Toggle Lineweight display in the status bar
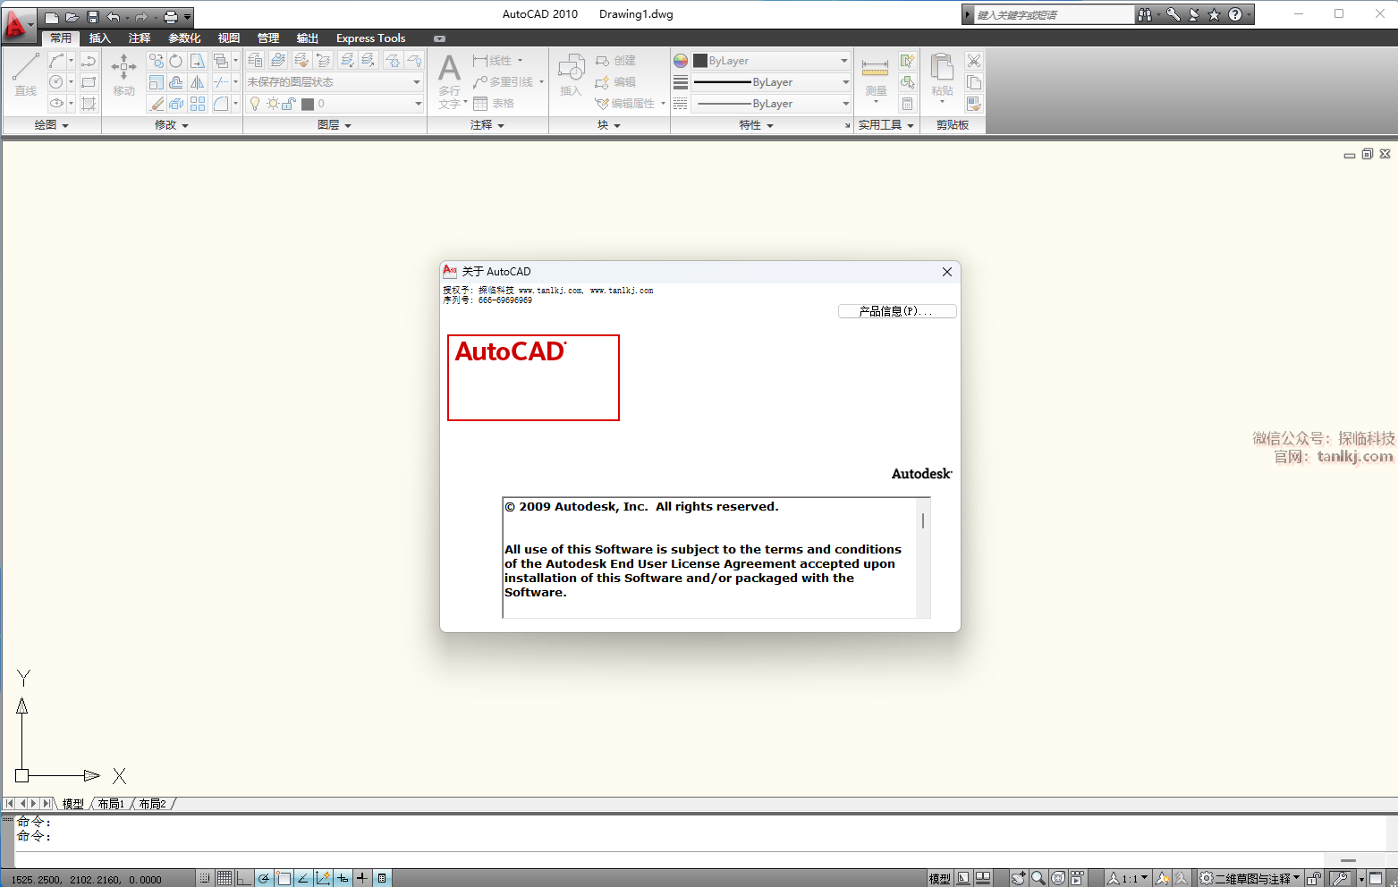 (x=362, y=878)
